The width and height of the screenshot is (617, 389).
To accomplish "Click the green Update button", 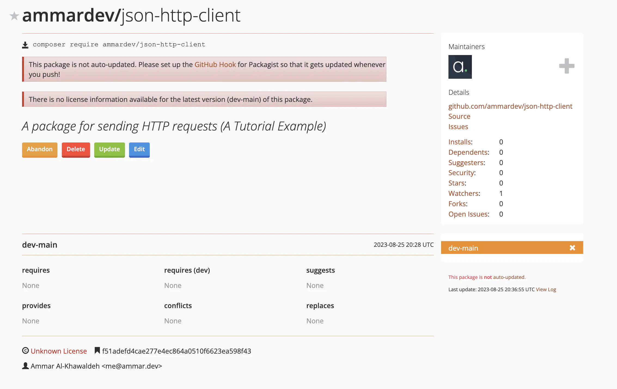I will click(109, 150).
